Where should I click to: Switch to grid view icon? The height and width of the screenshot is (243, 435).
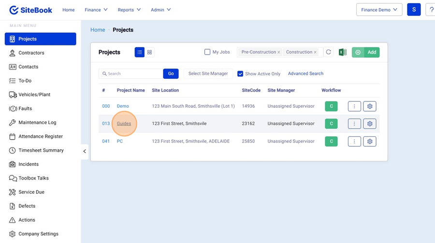[150, 52]
